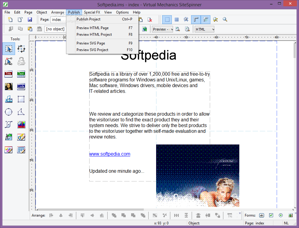Open the object selector showing [no object]
299x228 pixels.
pos(55,29)
